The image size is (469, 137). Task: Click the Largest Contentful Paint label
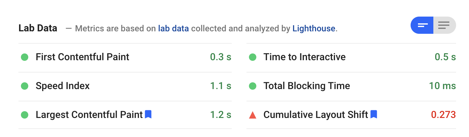pyautogui.click(x=89, y=115)
